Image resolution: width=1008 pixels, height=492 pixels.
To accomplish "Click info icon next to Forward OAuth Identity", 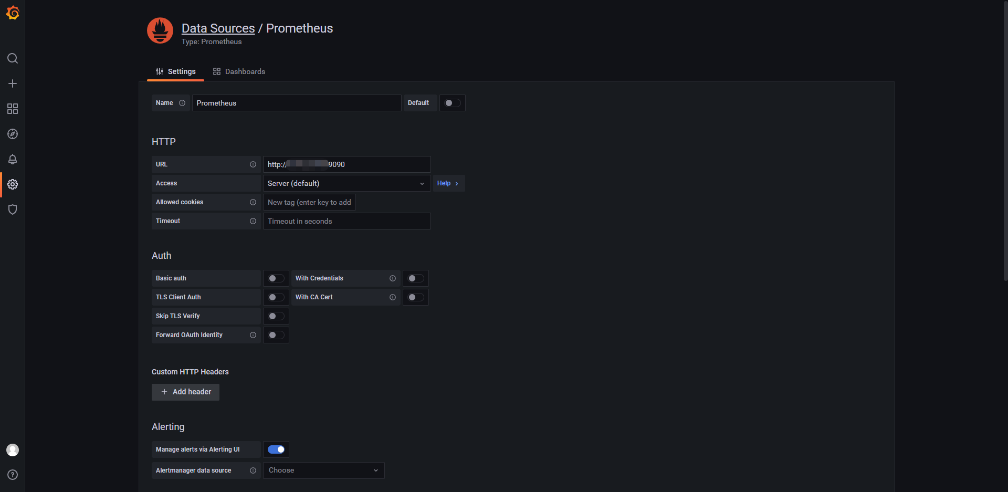I will pos(253,335).
